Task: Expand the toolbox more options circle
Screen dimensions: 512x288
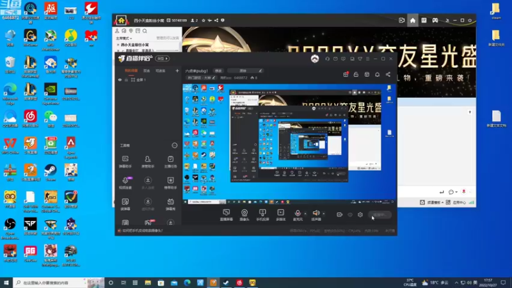Action: (175, 145)
